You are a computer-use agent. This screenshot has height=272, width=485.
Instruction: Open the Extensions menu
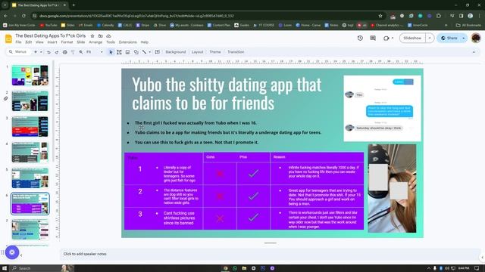(x=128, y=42)
